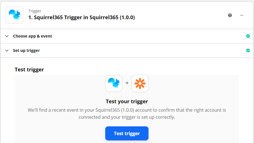Viewport: 254px width, 143px height.
Task: Click the arrow between the app icons
Action: point(127,83)
